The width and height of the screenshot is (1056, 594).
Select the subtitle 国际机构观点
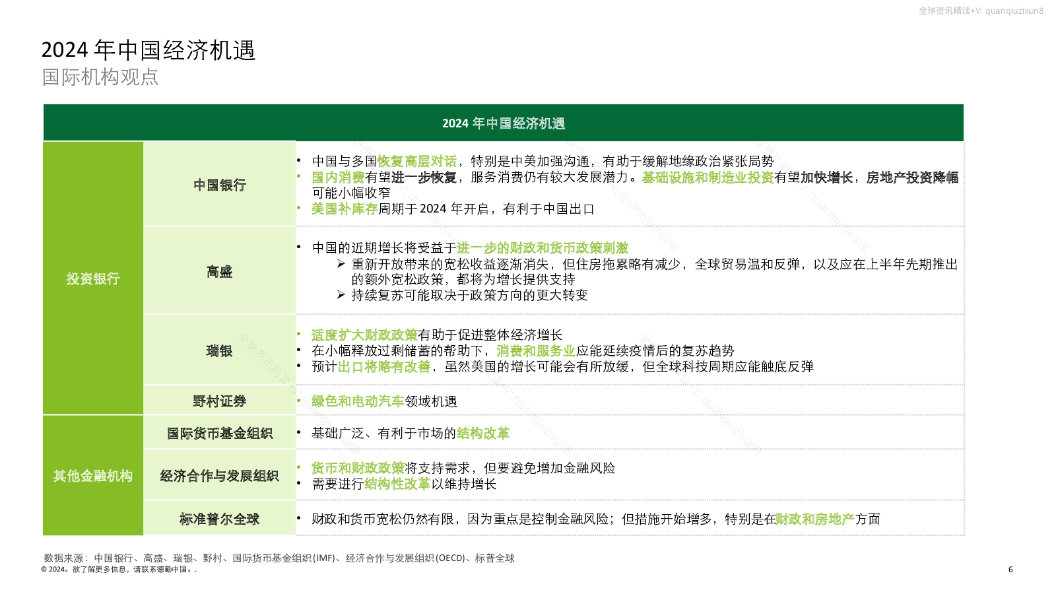[100, 77]
